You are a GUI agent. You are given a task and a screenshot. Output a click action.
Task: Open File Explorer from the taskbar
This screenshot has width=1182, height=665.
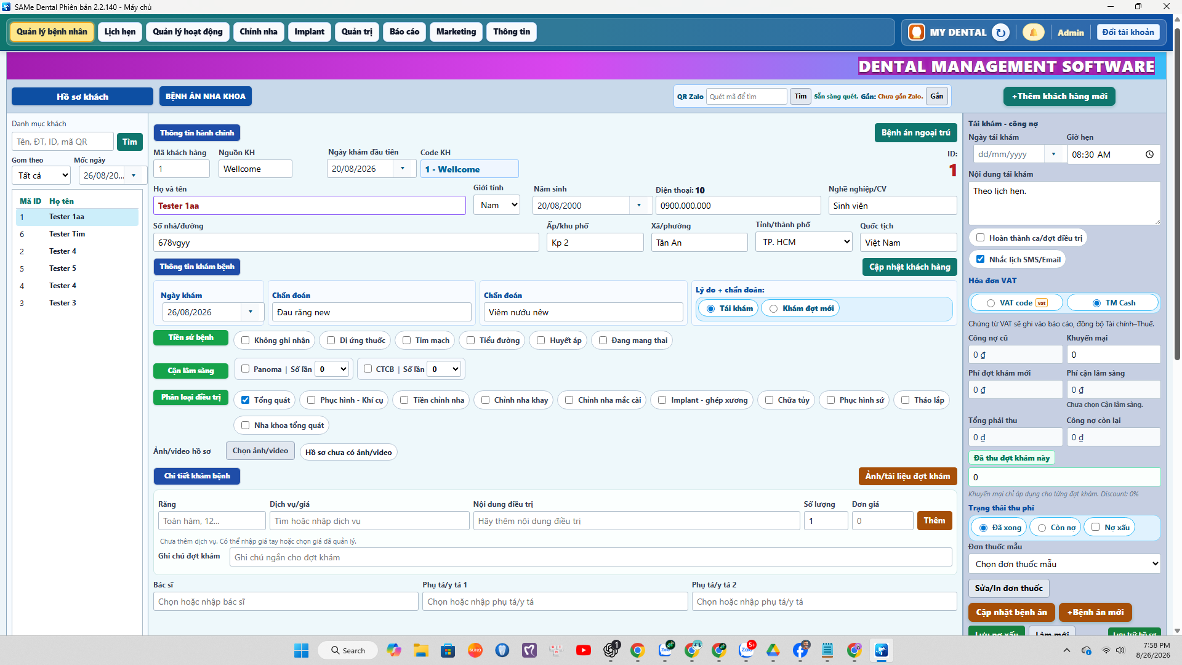pyautogui.click(x=420, y=650)
